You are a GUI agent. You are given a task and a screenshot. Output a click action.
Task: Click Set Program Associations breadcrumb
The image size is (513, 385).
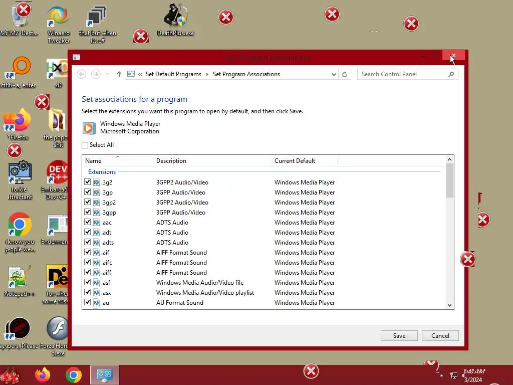[246, 74]
